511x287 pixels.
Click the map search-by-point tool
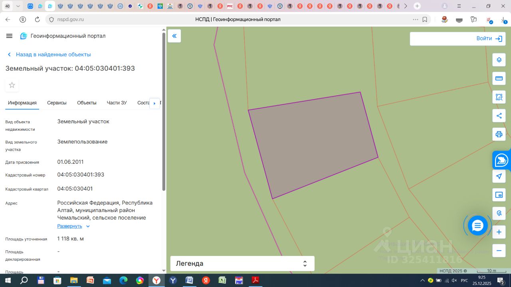coord(499,213)
